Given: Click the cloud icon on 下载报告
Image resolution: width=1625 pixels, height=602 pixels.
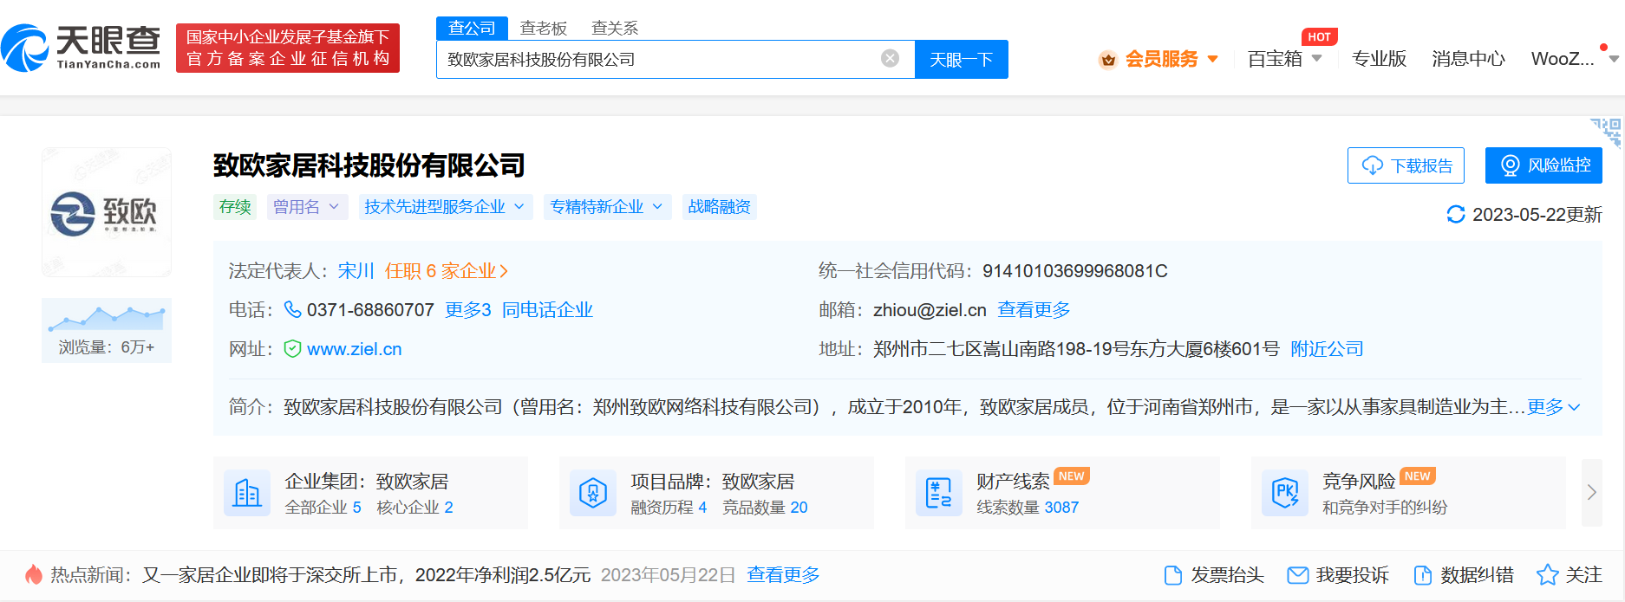Looking at the screenshot, I should (x=1372, y=165).
